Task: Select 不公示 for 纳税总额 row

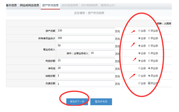Action: [x=149, y=76]
